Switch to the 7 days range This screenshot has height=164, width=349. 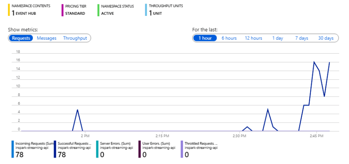pyautogui.click(x=301, y=38)
